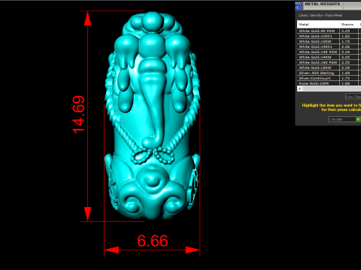Select the White Gold:14KW row
This screenshot has height=270, width=361.
[329, 57]
